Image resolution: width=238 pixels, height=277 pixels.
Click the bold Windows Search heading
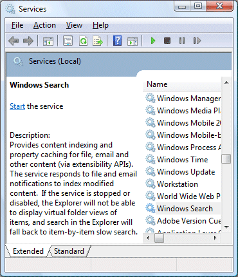tap(39, 85)
